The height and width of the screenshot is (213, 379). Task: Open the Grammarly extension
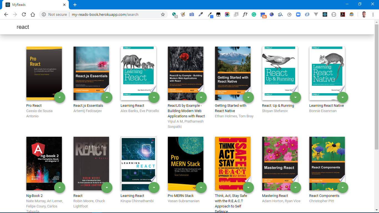(254, 14)
